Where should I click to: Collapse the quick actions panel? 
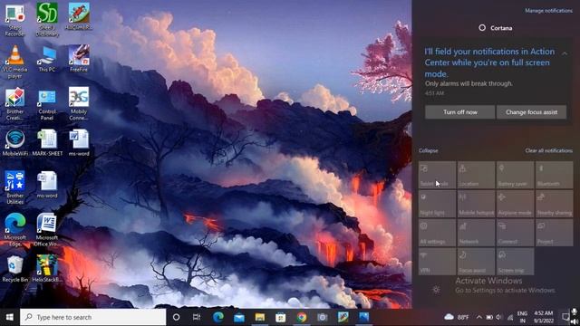[x=429, y=150]
